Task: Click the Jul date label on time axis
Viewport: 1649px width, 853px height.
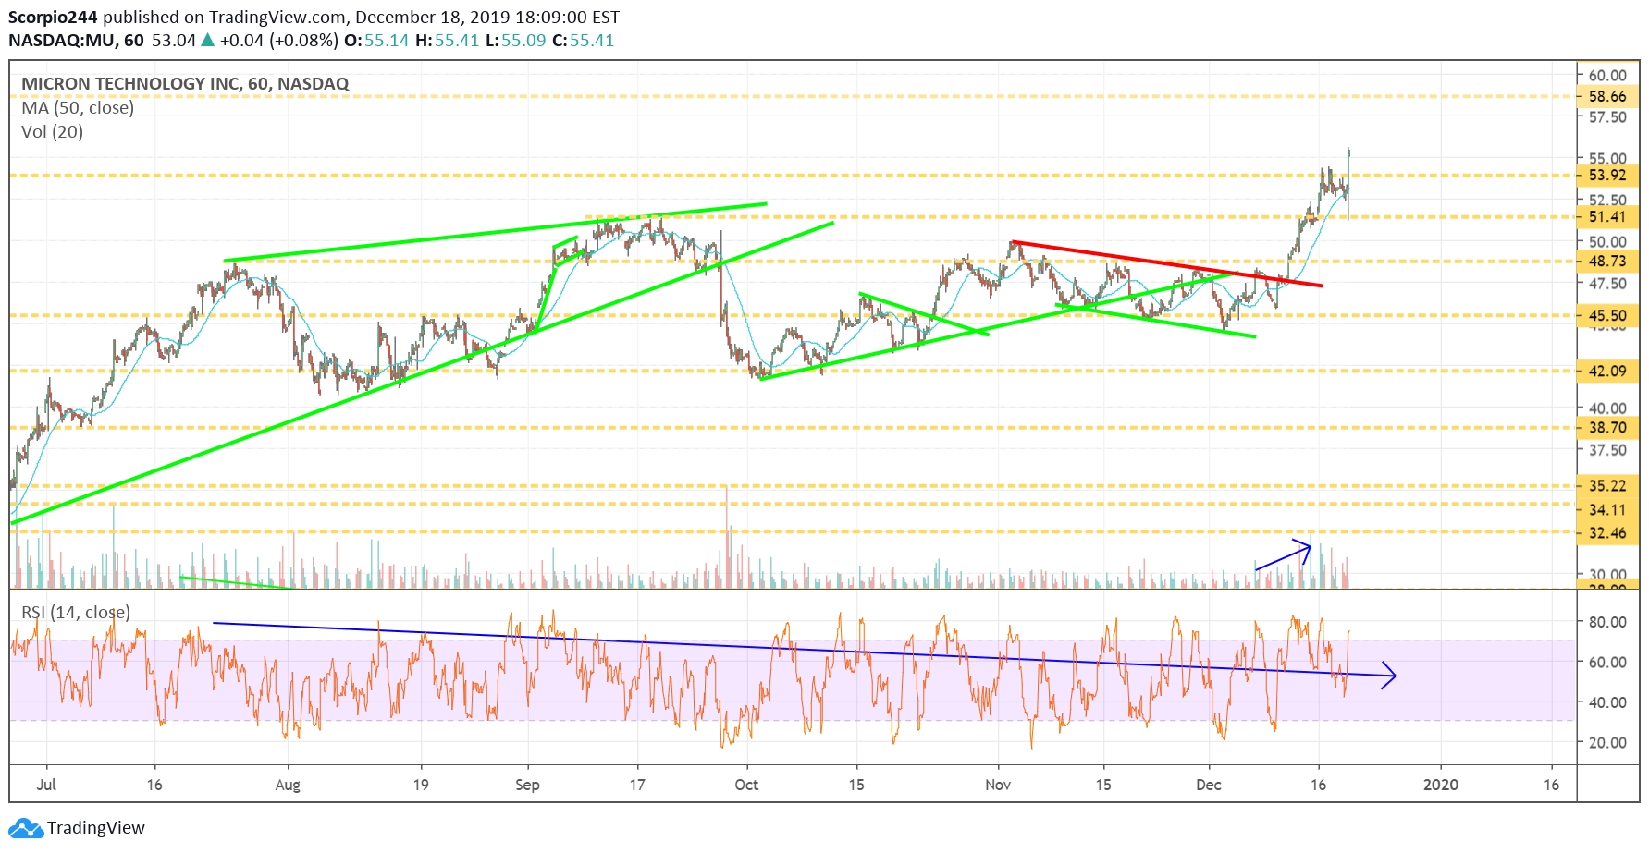Action: (46, 784)
